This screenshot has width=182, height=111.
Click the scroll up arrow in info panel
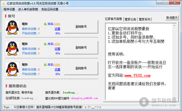point(174,25)
